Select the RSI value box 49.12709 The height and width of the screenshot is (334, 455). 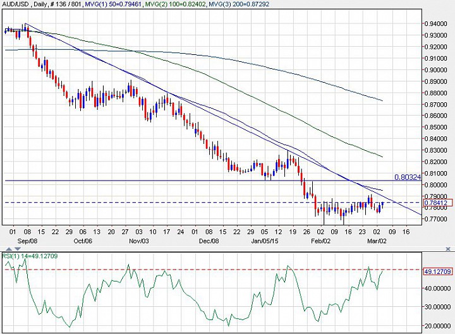click(x=438, y=271)
